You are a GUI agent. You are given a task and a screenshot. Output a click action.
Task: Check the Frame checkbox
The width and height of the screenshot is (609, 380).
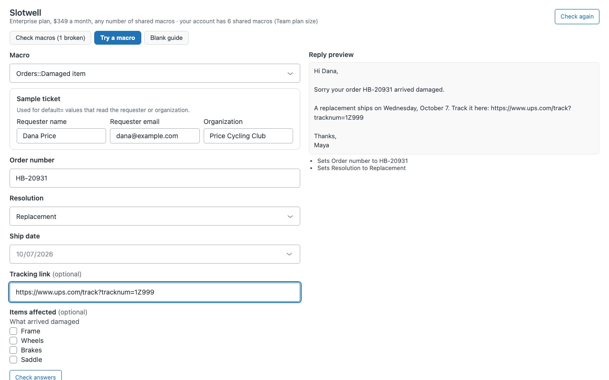click(13, 331)
